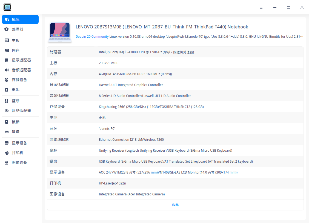Collapse details using the 收起 link

(175, 205)
